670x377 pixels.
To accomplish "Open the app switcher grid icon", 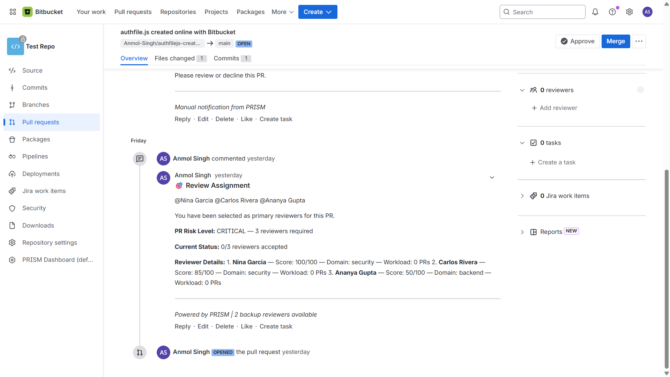I will click(13, 12).
